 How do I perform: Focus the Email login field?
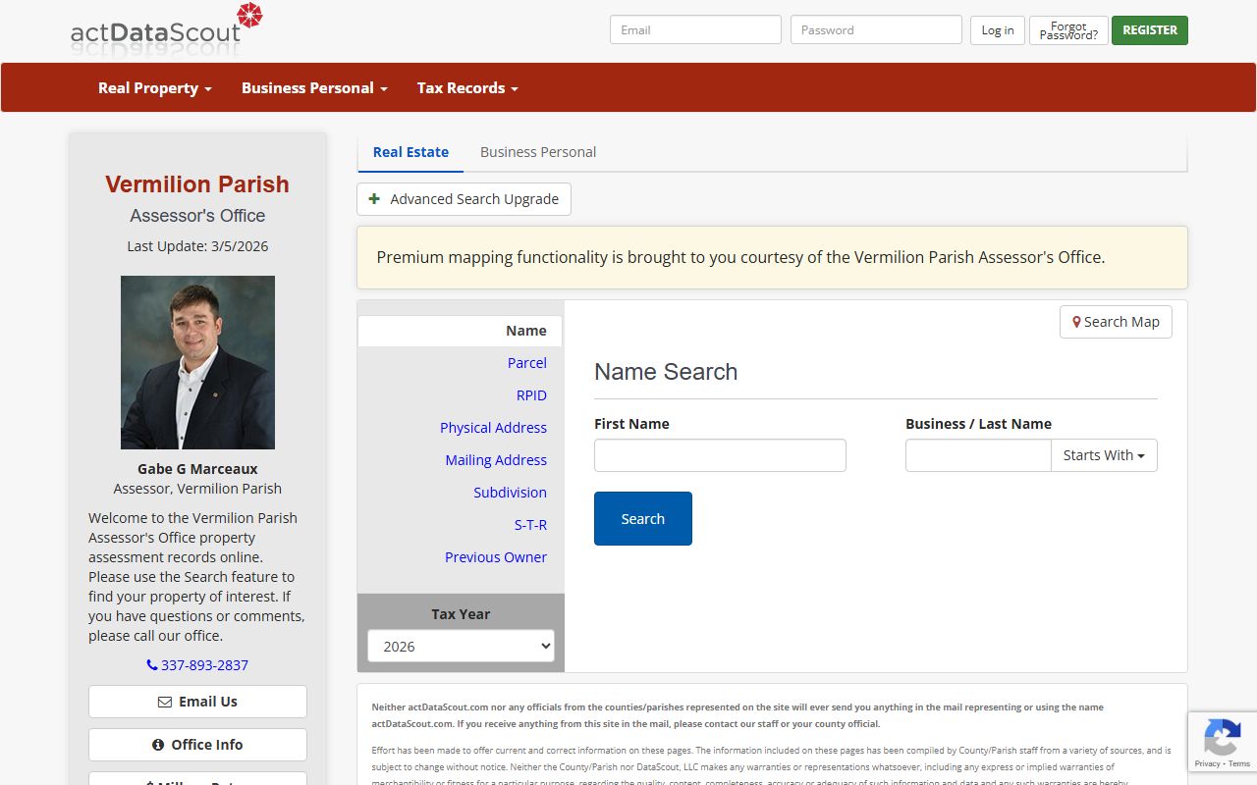(x=695, y=29)
